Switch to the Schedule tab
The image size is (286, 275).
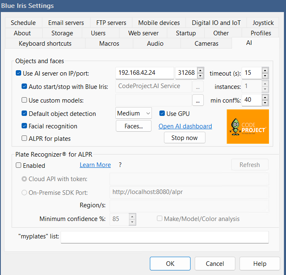(x=23, y=22)
